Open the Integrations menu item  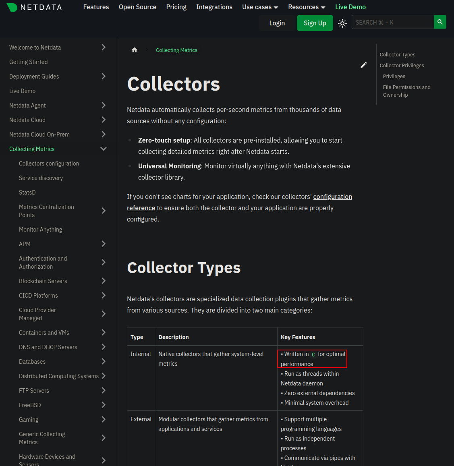pyautogui.click(x=214, y=7)
